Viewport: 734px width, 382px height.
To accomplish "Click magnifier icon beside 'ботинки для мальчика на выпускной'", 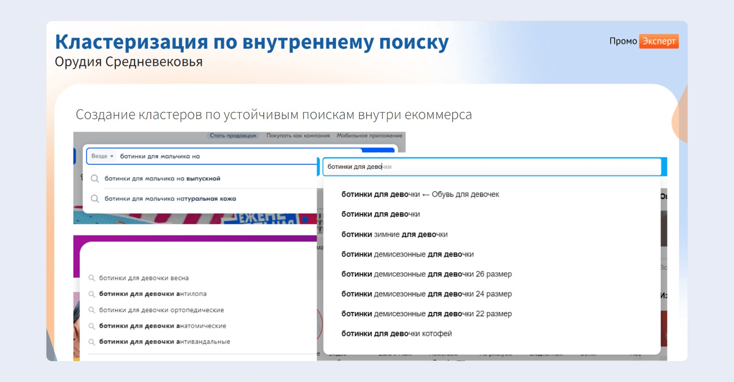I will 94,179.
